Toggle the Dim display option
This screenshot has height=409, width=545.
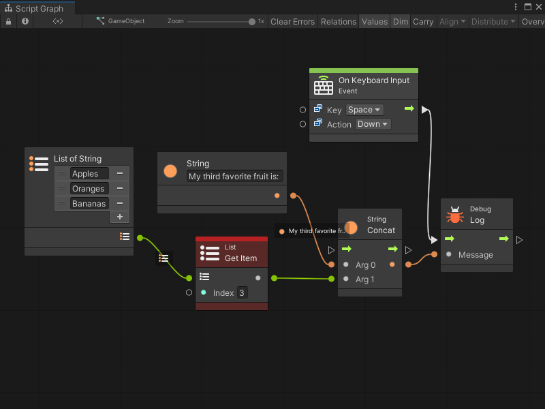point(401,21)
